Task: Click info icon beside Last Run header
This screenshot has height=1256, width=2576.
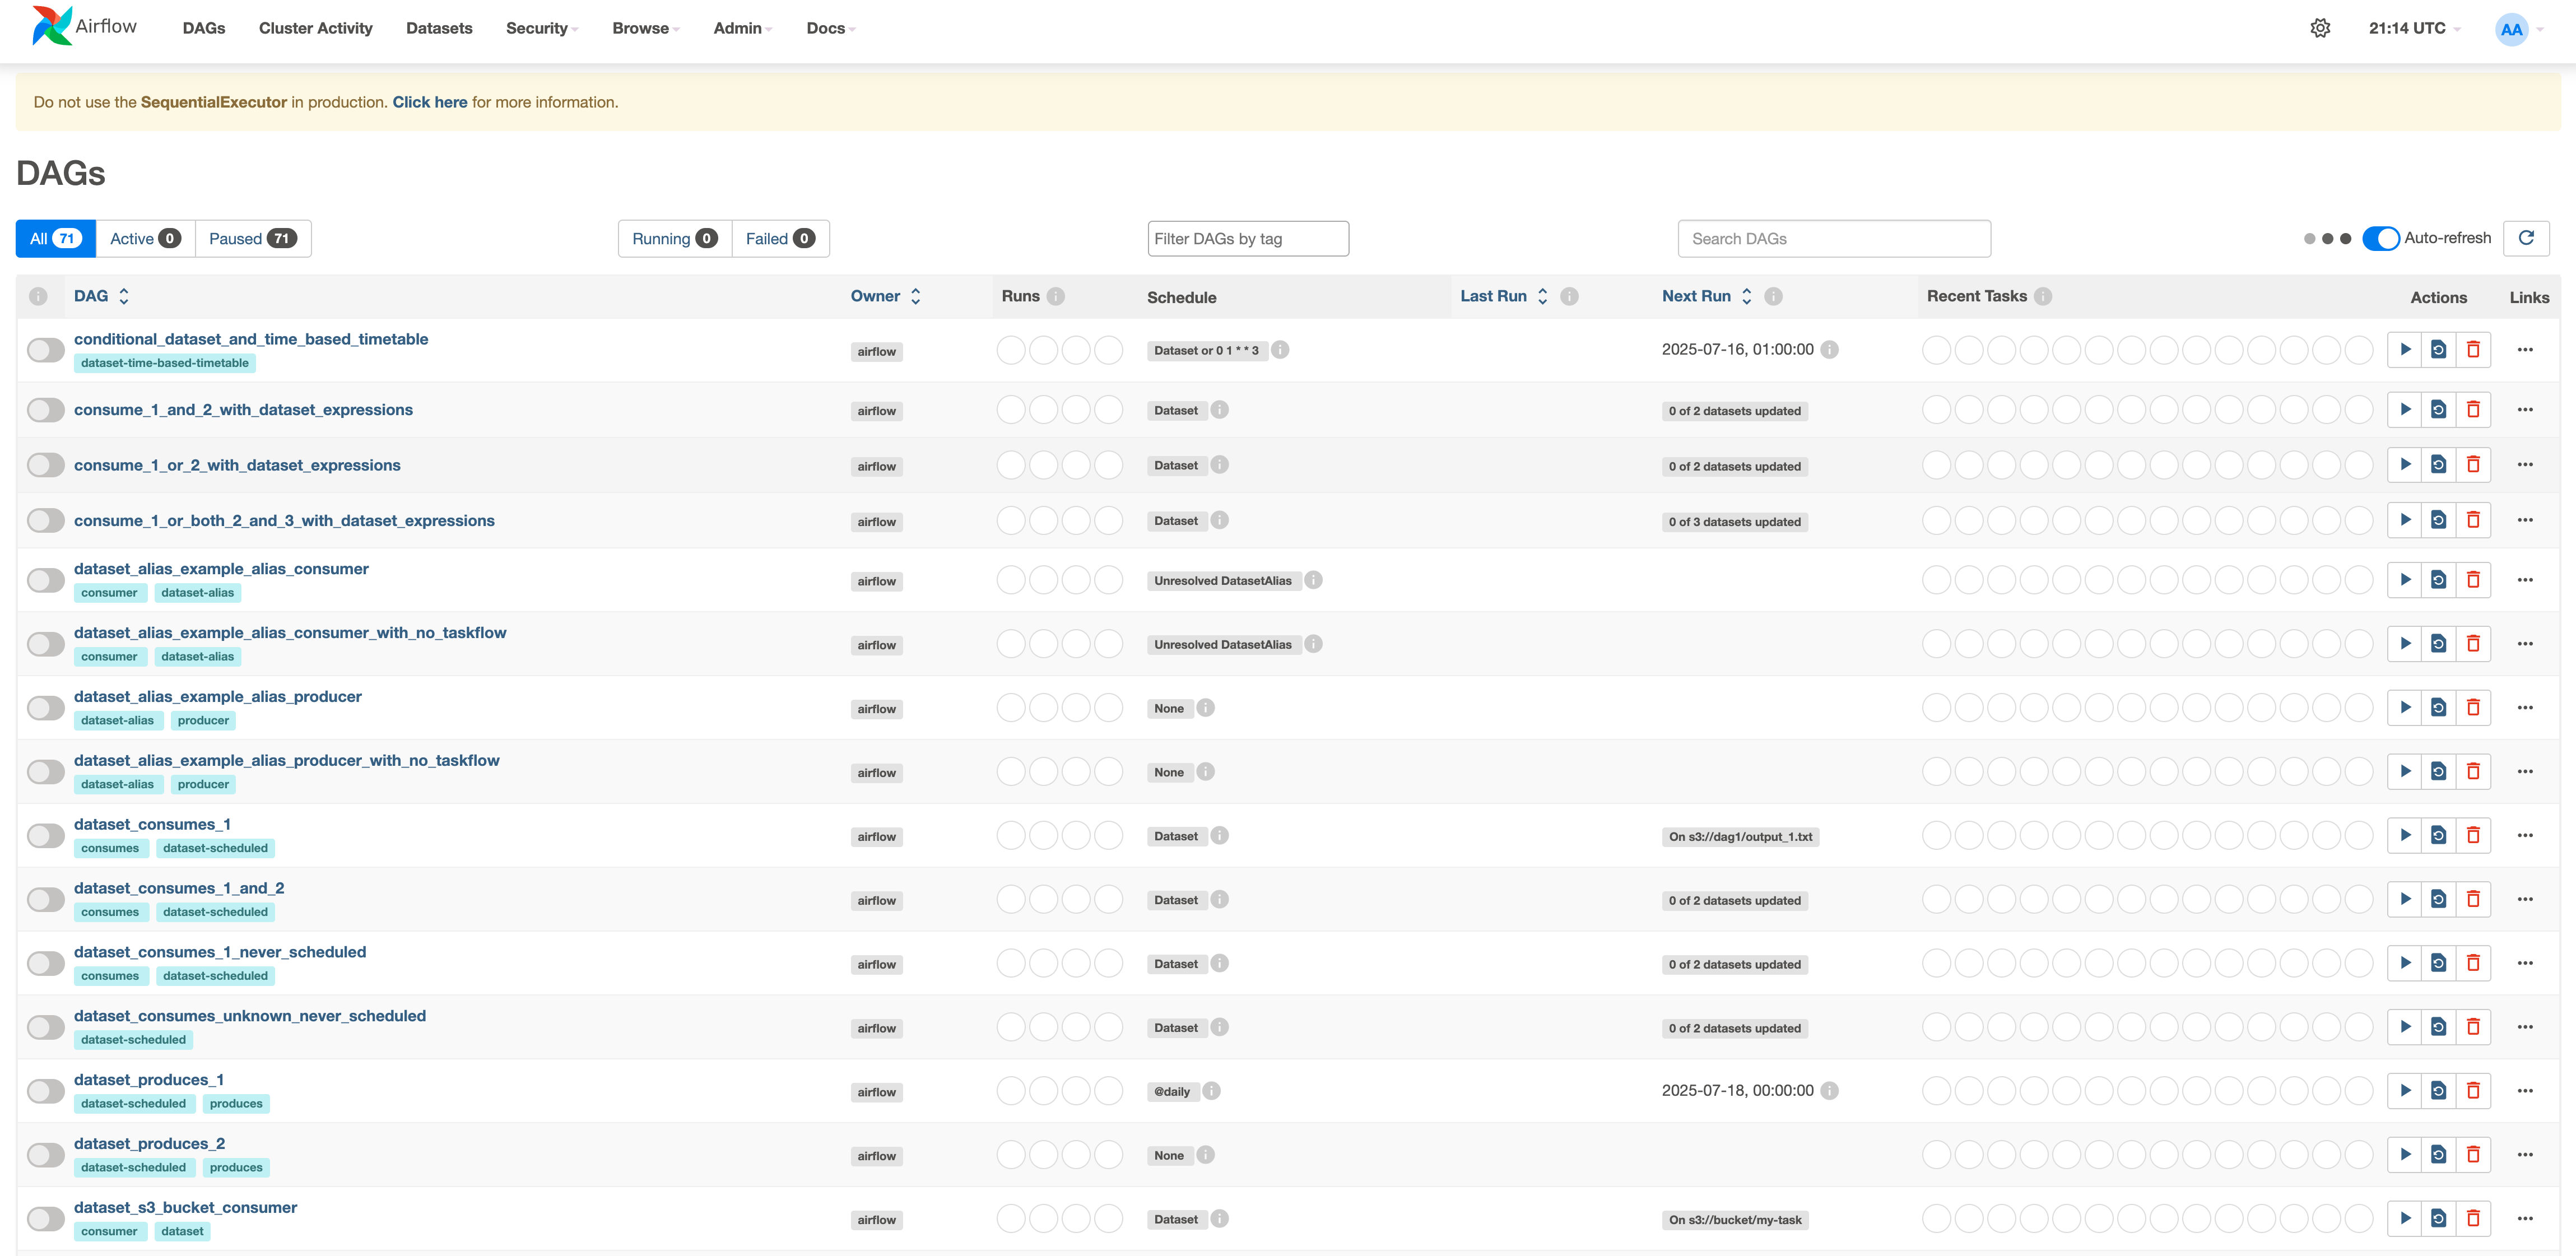Action: click(x=1569, y=296)
